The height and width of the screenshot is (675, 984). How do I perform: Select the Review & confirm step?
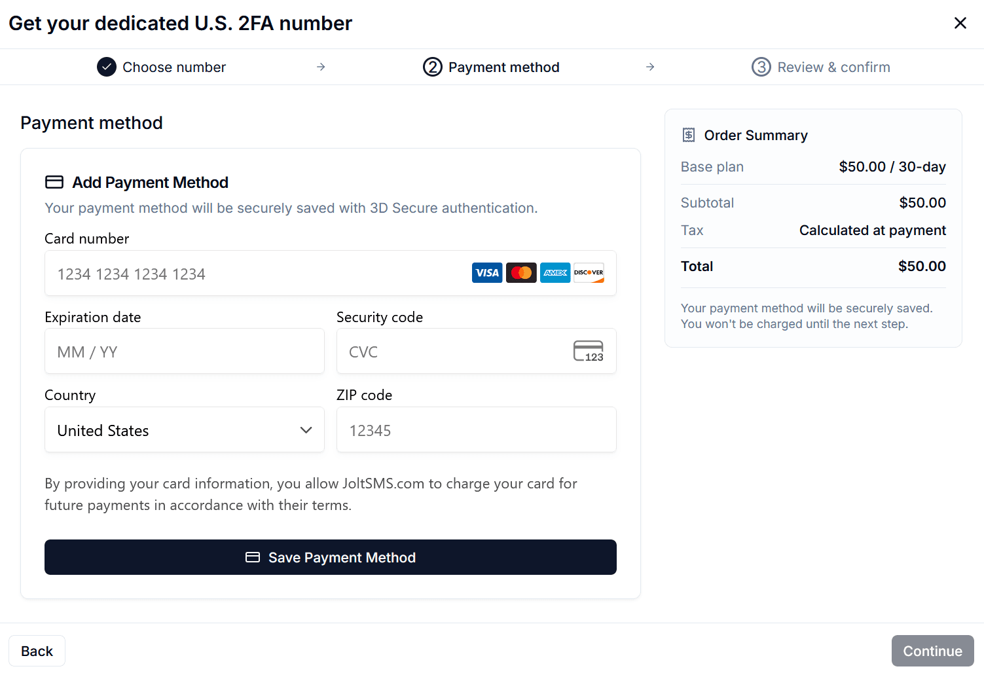pos(833,67)
